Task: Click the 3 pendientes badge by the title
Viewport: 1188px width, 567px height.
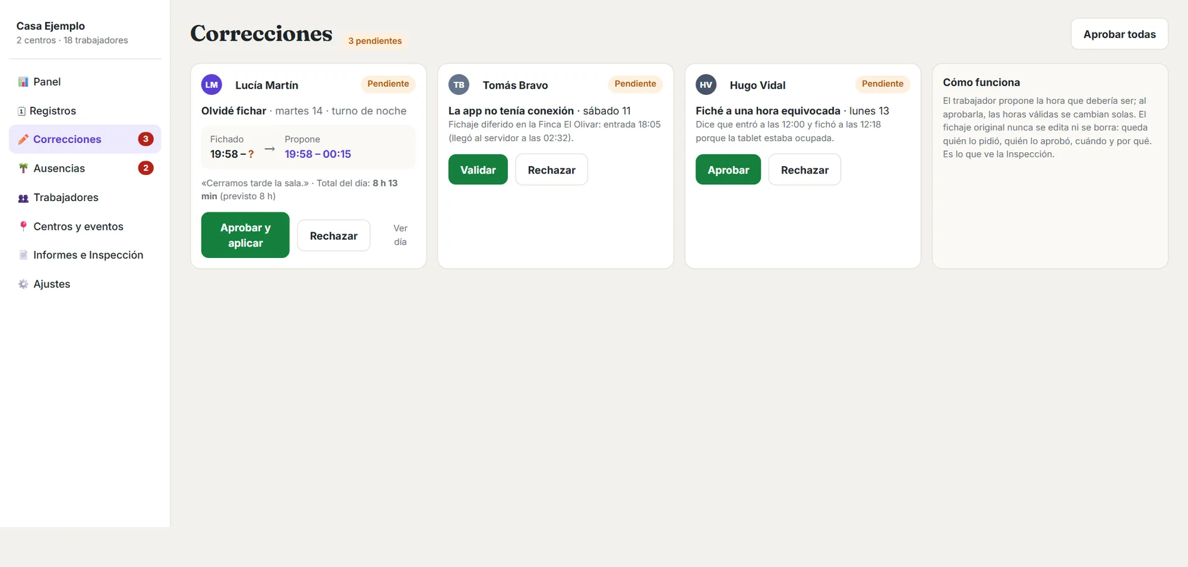Action: (375, 41)
